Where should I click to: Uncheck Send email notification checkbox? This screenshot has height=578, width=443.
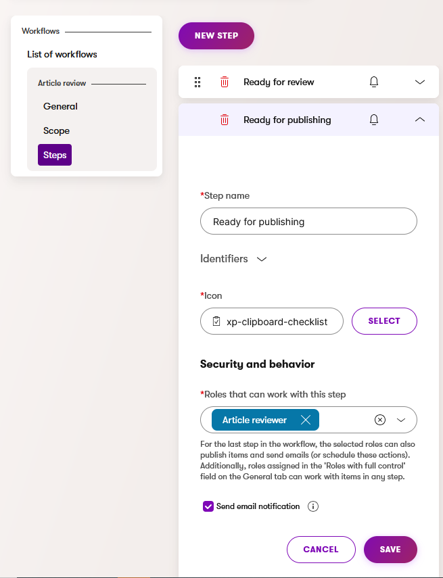point(208,506)
